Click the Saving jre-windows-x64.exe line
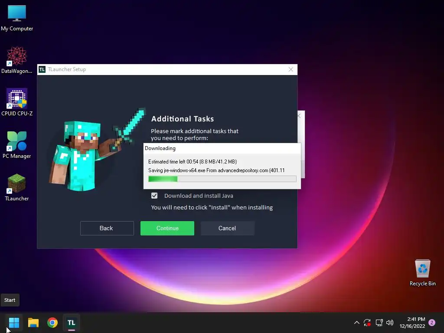This screenshot has width=444, height=333. (x=216, y=170)
